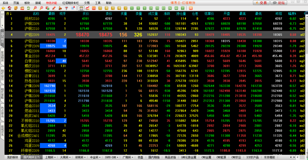The width and height of the screenshot is (308, 160).
Task: Toggle the quote list table view
Action: (81, 8)
